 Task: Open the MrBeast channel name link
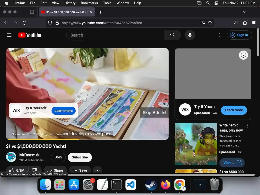tap(27, 155)
